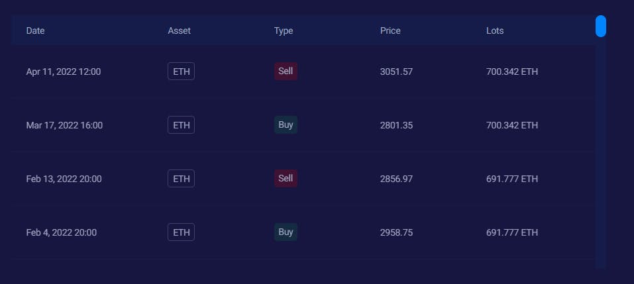The image size is (634, 284).
Task: Click the ETH badge in Mar 17 row
Action: pos(181,125)
